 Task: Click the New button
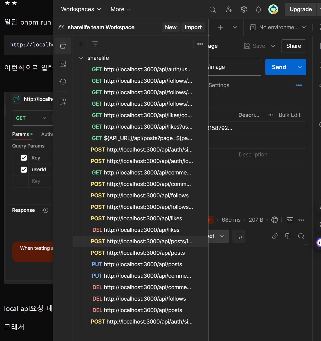click(171, 27)
